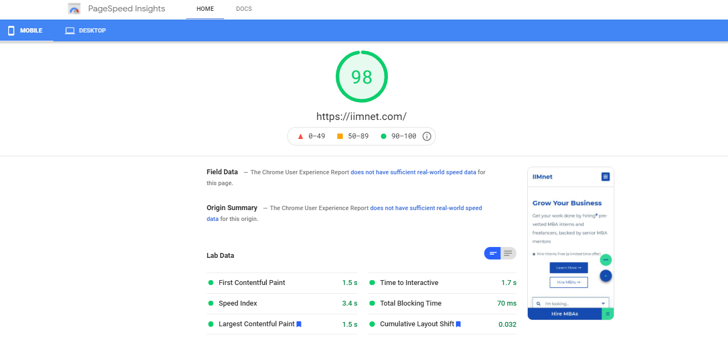Click the bookmark icon next to Cumulative Layout Shift
Screen dimensions: 728x342
click(458, 324)
